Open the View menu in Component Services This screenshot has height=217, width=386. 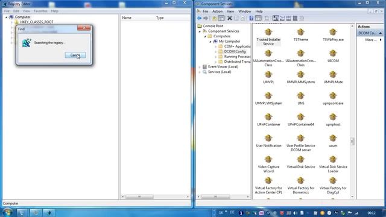click(230, 11)
